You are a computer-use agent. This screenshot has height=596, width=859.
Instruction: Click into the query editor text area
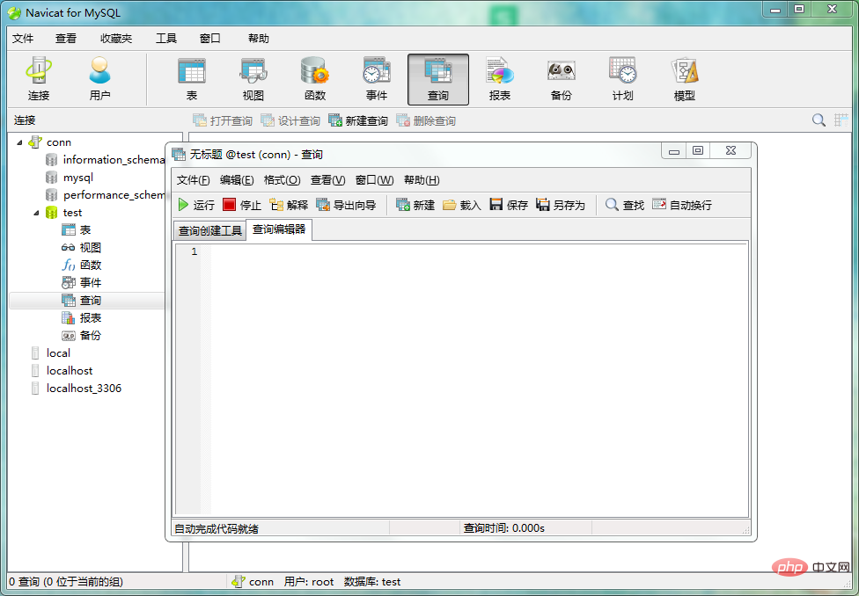(x=480, y=380)
